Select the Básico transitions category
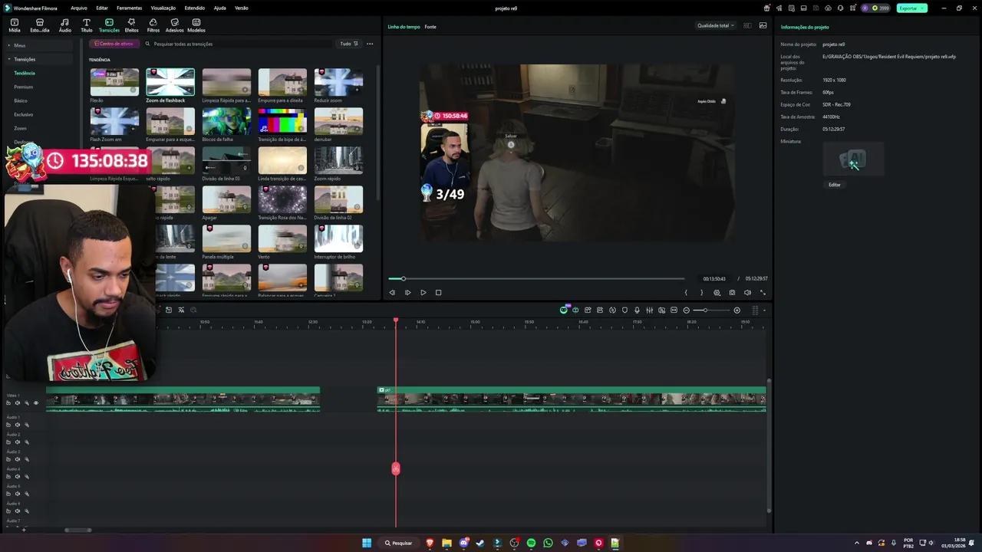The width and height of the screenshot is (982, 552). (x=20, y=100)
